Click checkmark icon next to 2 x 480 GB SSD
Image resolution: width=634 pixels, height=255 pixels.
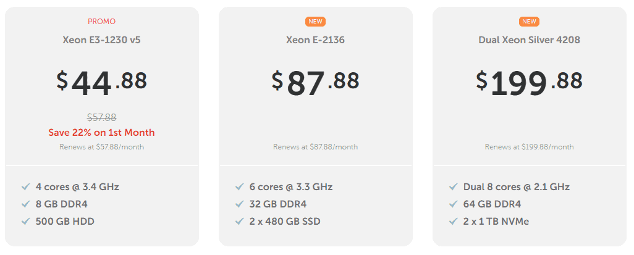pos(240,222)
